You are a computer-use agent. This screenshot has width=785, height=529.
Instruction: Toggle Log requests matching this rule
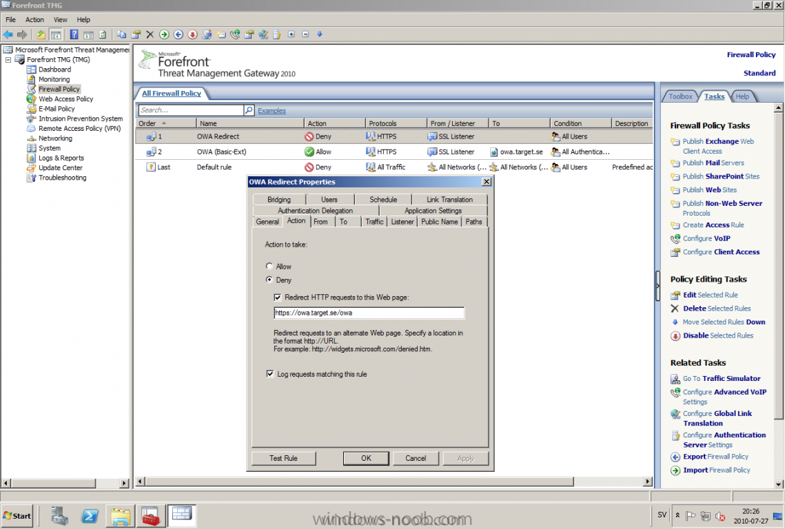point(270,374)
